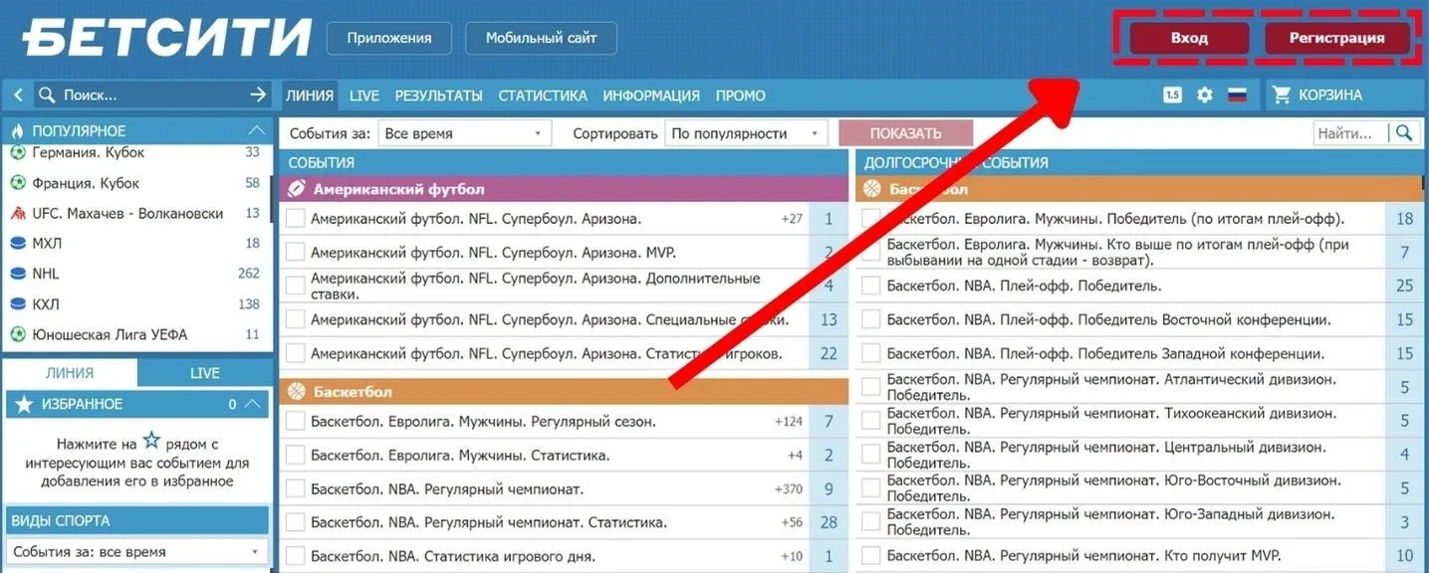
Task: Check the NFL Супербоул Аризона MVP checkbox
Action: click(x=295, y=253)
